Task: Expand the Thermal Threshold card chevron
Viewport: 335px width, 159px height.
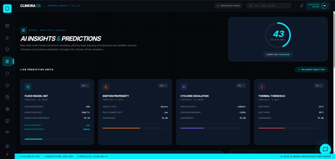Action: [x=322, y=128]
